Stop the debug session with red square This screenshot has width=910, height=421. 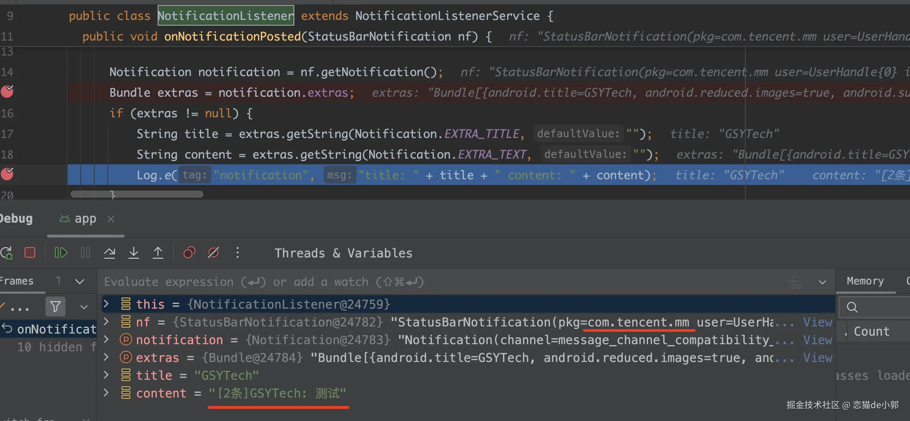30,253
